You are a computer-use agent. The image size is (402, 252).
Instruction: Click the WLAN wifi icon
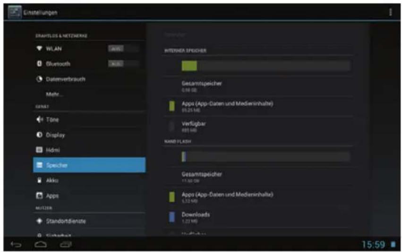39,49
